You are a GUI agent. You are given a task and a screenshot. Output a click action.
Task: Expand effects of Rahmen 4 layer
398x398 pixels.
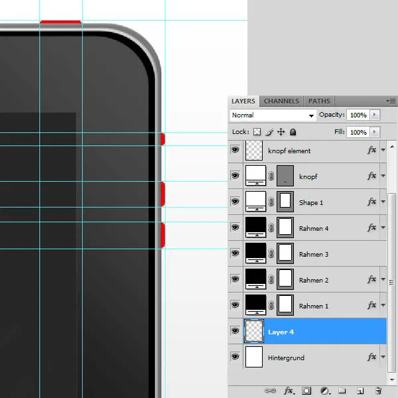[x=383, y=228]
